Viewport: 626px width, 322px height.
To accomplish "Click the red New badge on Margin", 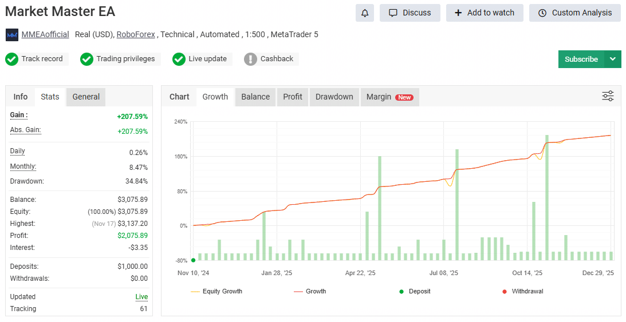I will coord(404,97).
